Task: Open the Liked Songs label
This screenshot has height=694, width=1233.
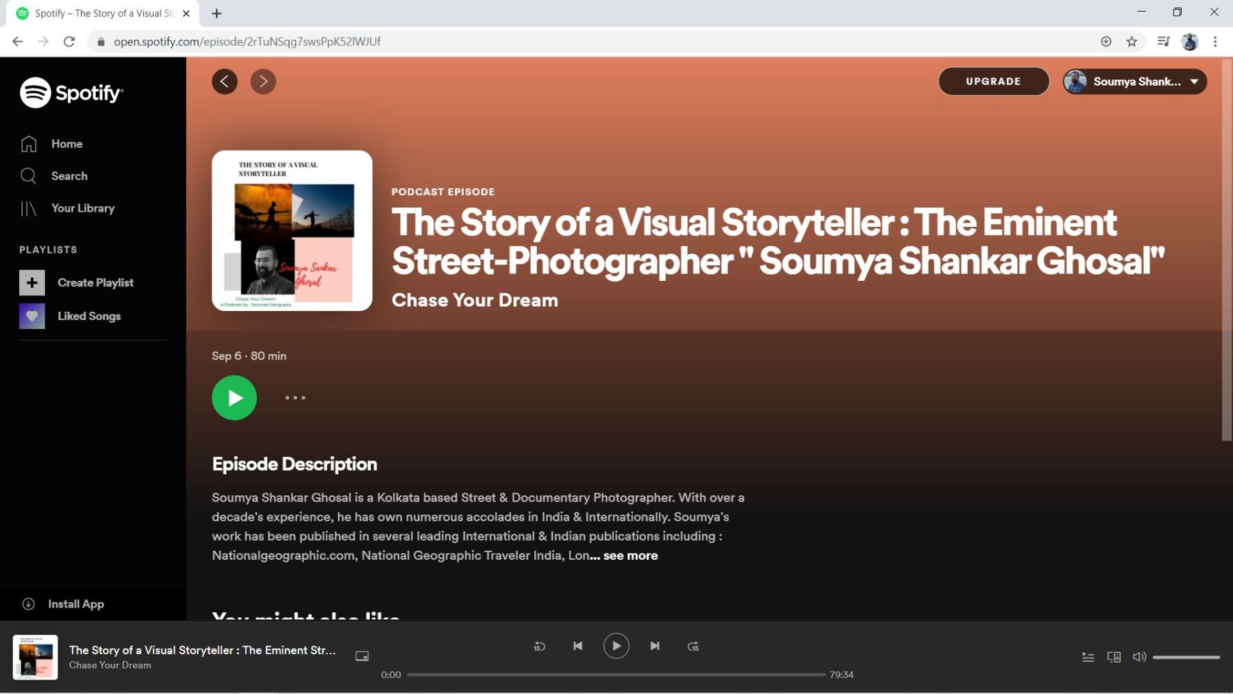Action: point(89,317)
